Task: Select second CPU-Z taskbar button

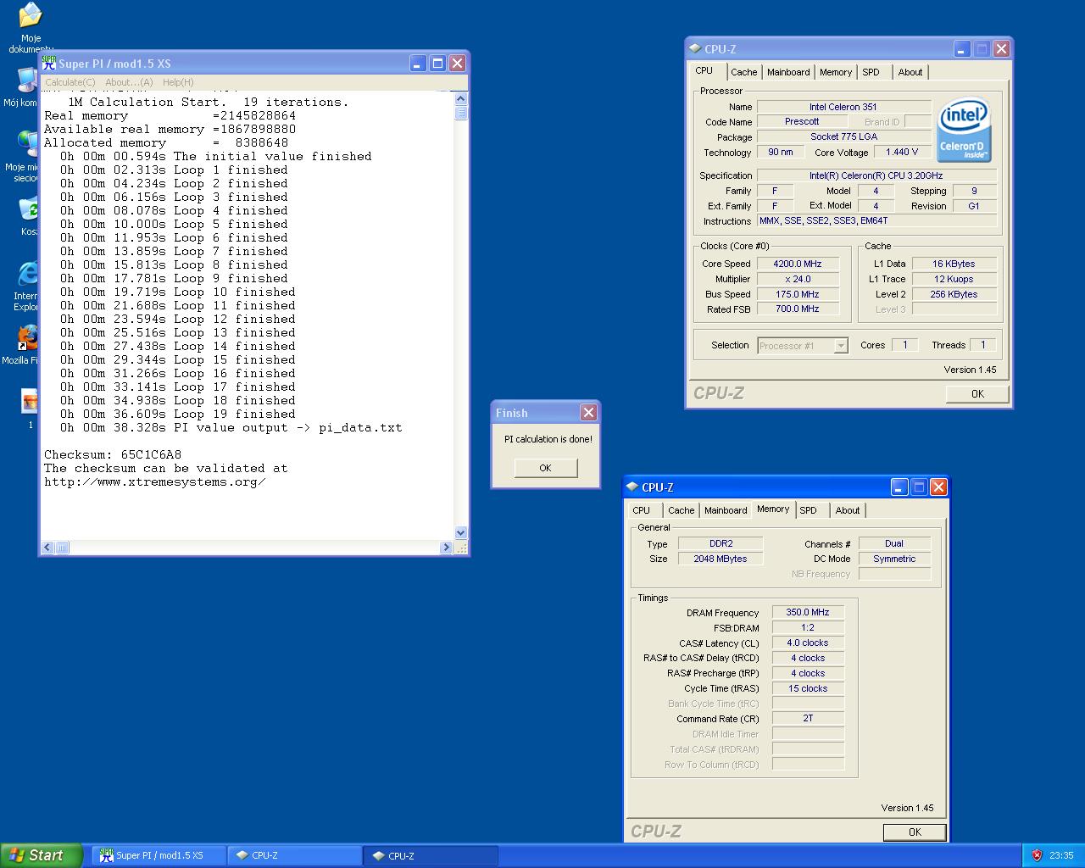Action: 431,856
